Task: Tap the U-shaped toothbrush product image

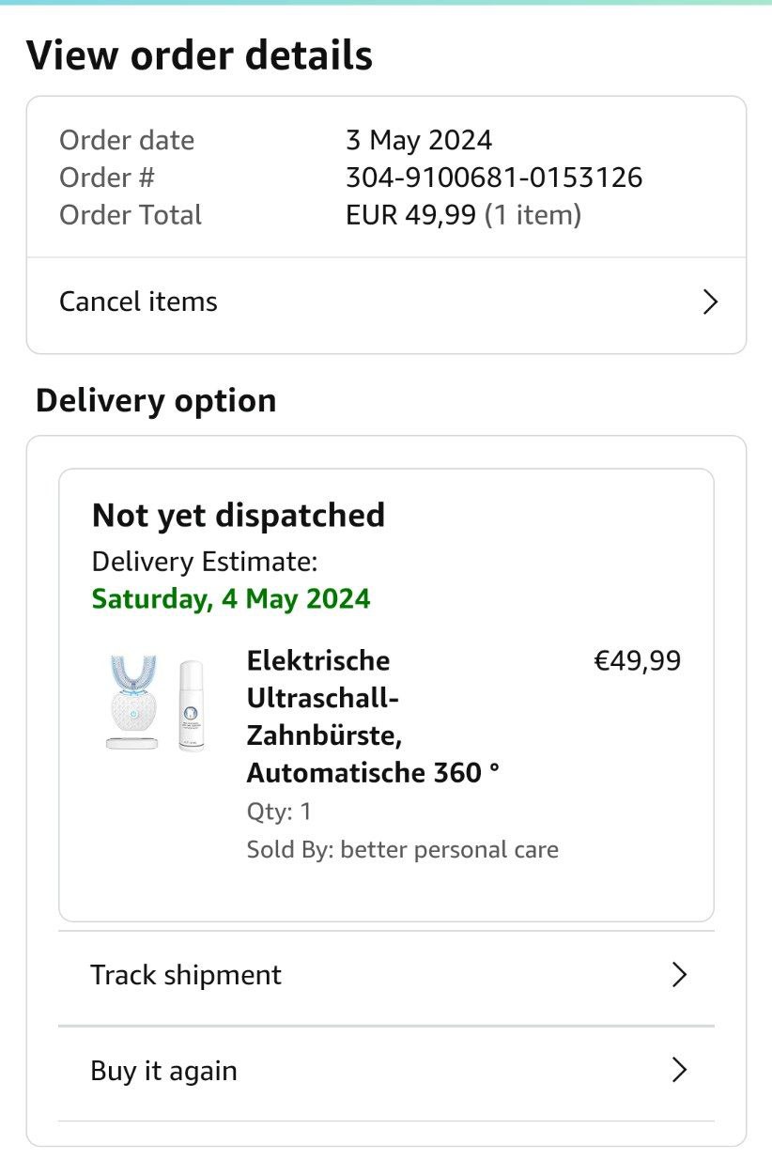Action: (131, 700)
